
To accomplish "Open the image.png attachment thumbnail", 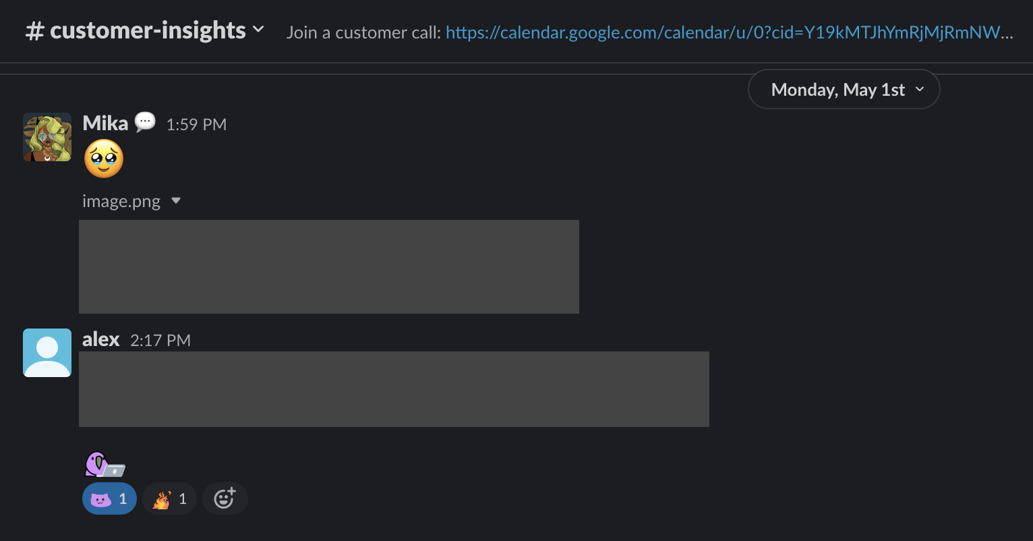I will pos(329,266).
